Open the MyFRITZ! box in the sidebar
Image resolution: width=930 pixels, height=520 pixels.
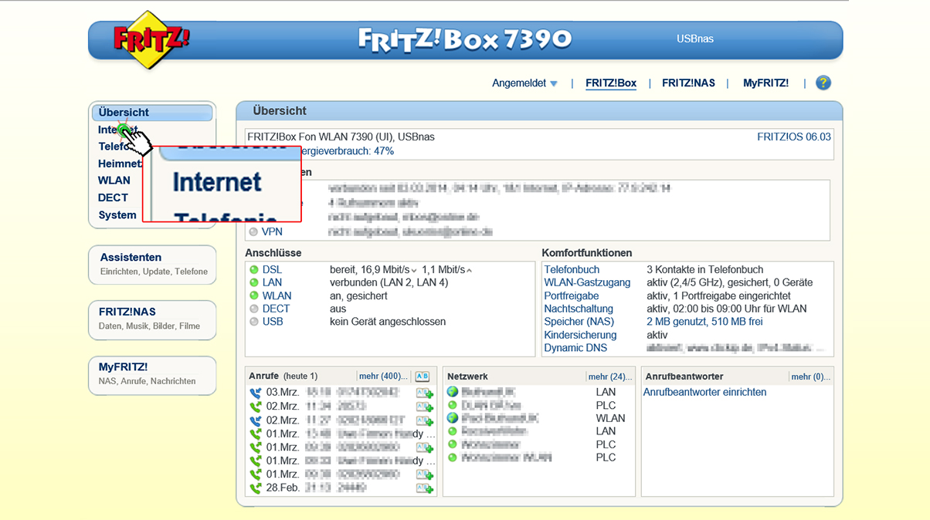(152, 374)
